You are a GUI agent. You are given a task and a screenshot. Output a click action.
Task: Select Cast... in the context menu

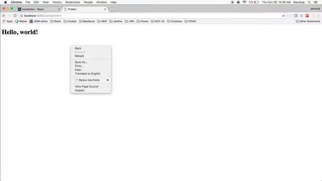tap(91, 70)
